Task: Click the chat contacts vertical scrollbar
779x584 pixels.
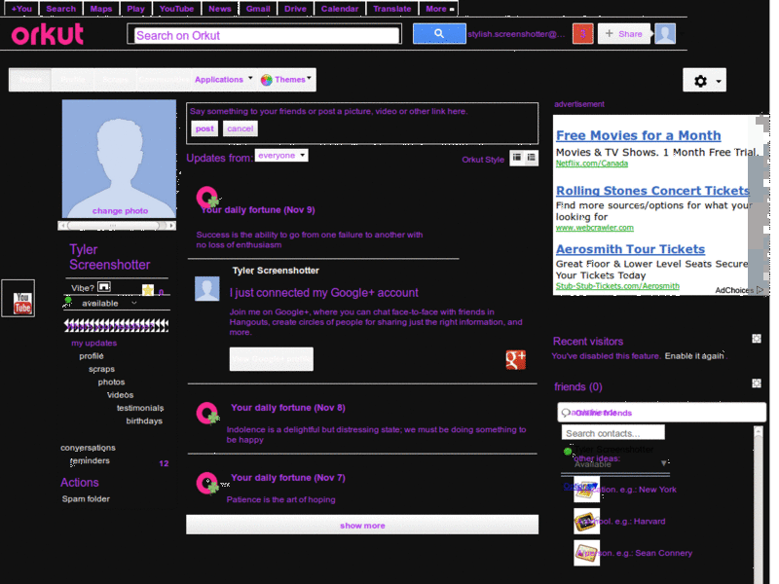Action: [759, 504]
